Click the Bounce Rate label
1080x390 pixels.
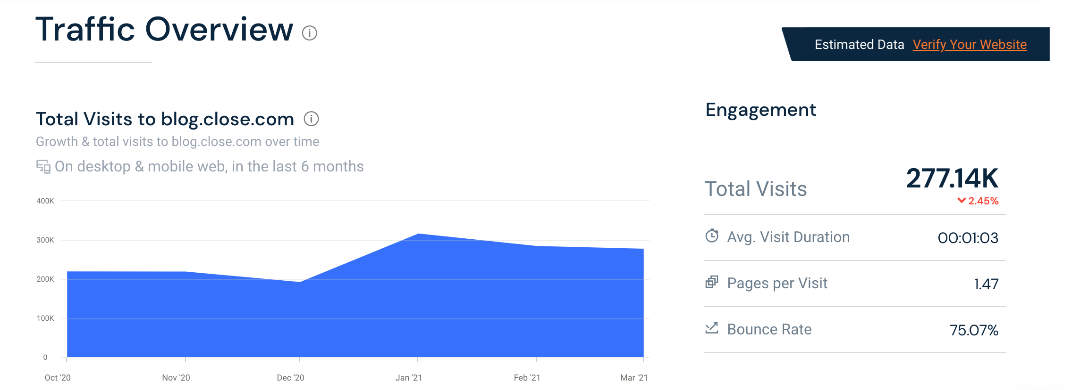click(x=769, y=329)
